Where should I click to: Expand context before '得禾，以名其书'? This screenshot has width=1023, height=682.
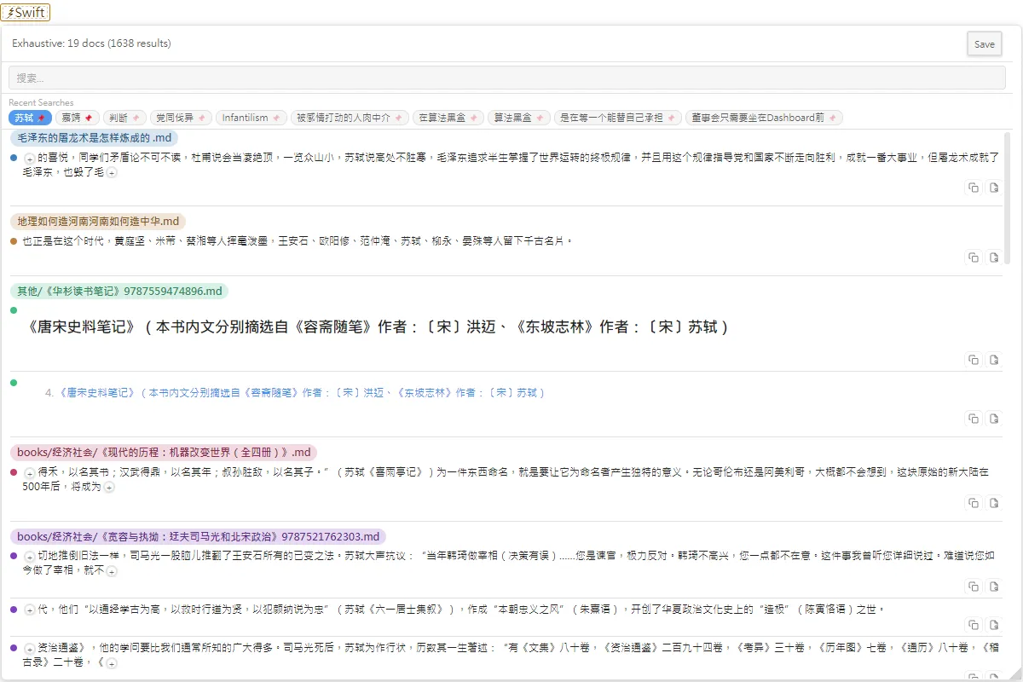(29, 472)
